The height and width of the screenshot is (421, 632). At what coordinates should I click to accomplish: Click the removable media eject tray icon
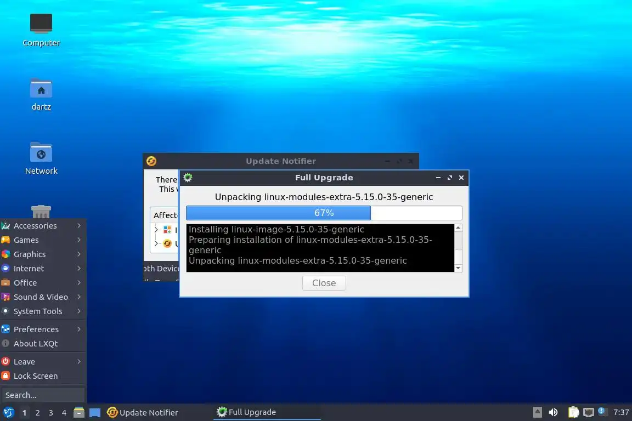point(537,412)
